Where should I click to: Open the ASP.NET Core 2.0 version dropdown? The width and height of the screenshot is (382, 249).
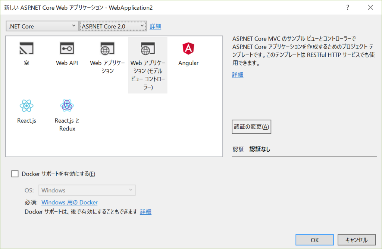point(113,26)
